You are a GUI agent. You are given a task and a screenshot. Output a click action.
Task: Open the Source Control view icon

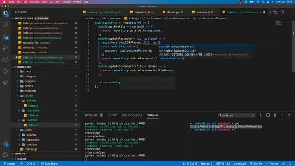pos(5,36)
